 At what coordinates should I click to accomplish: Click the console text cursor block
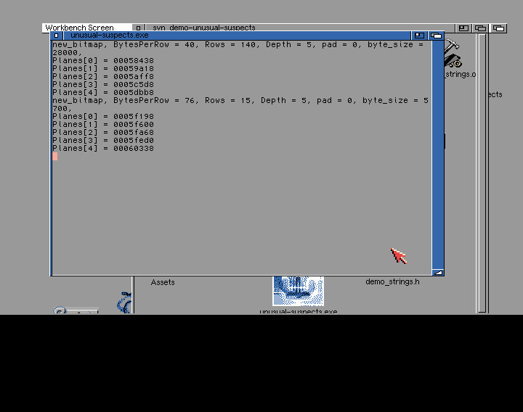point(54,156)
